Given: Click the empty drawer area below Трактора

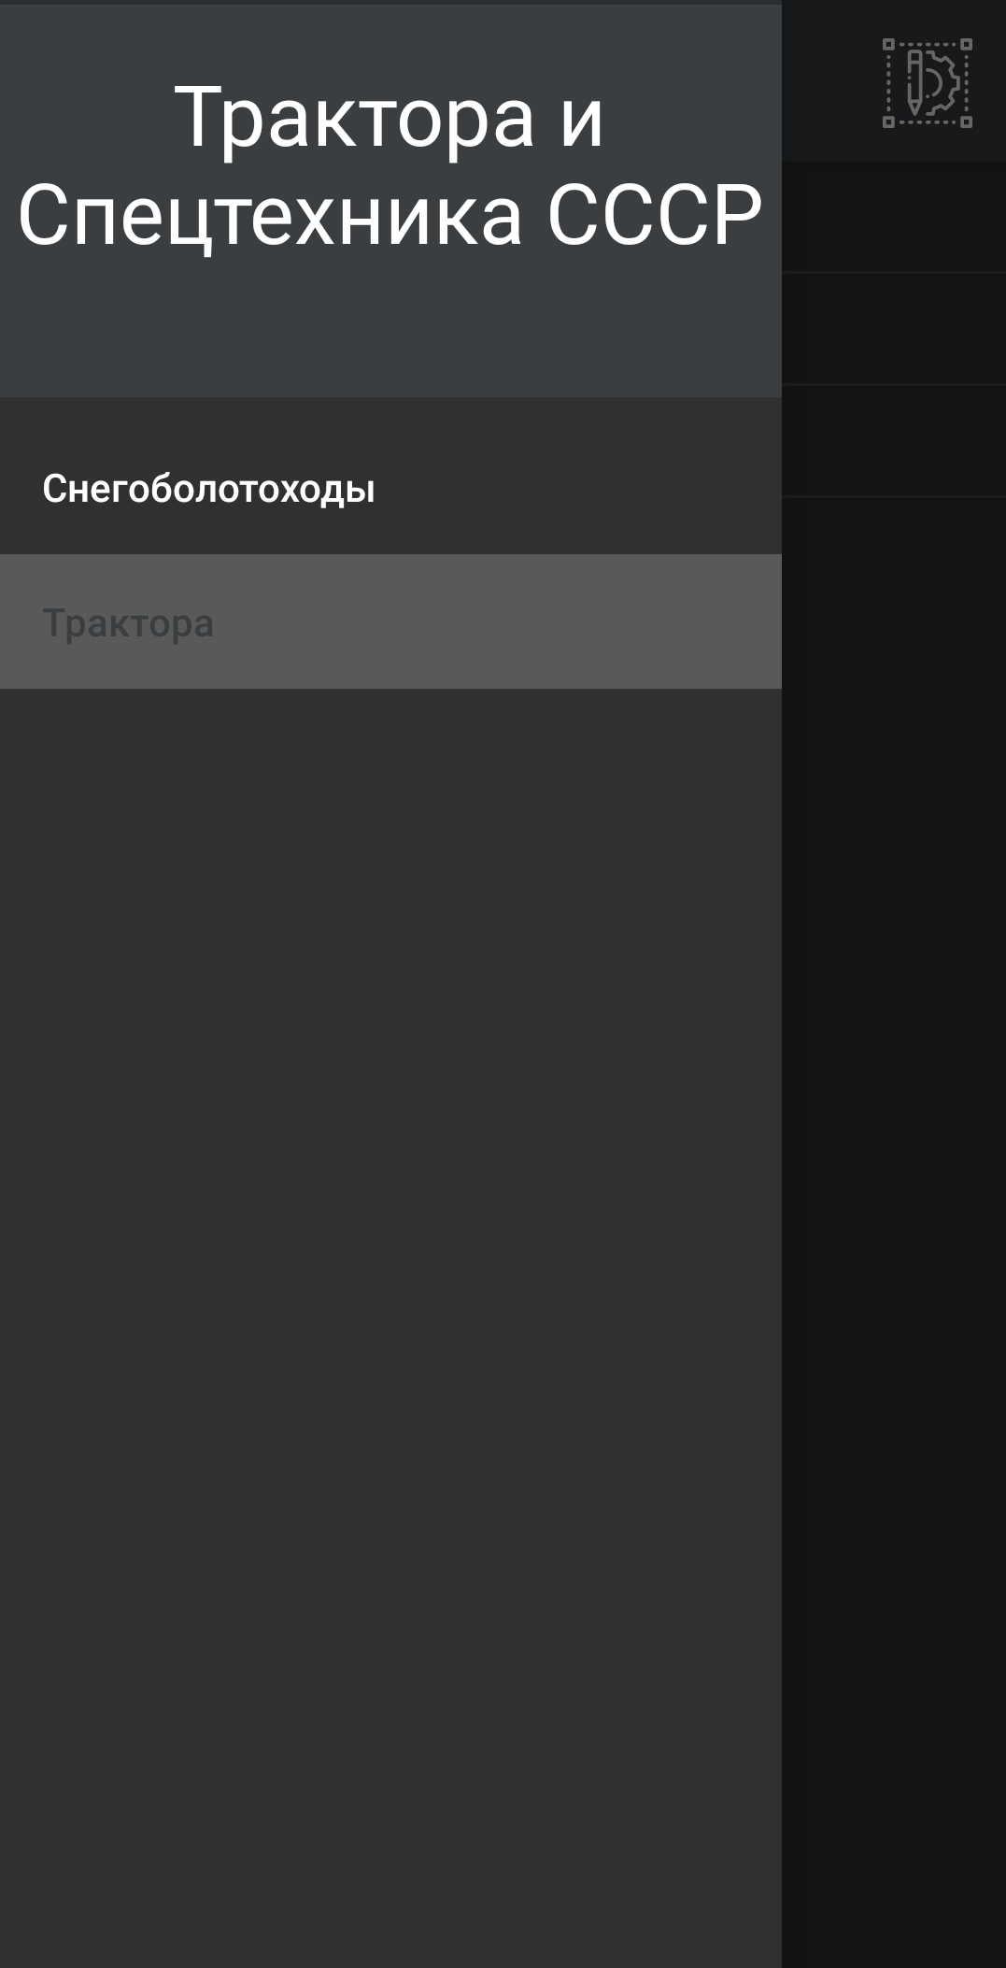Looking at the screenshot, I should point(390,1327).
